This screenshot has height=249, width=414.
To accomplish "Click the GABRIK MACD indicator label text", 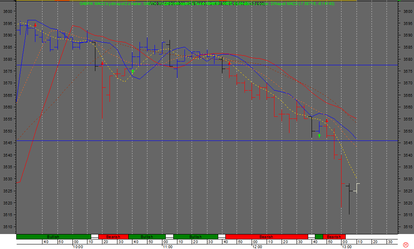I will tap(110, 4).
